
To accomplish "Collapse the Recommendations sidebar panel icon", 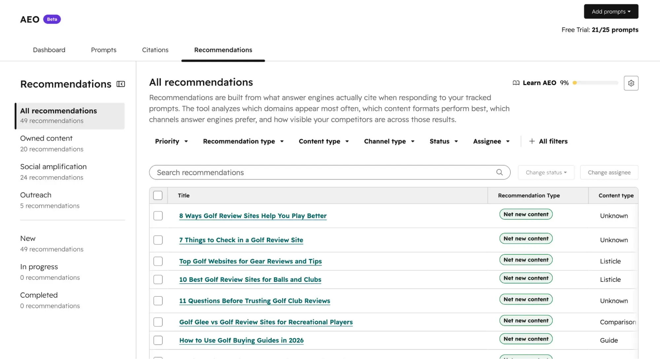I will point(121,84).
